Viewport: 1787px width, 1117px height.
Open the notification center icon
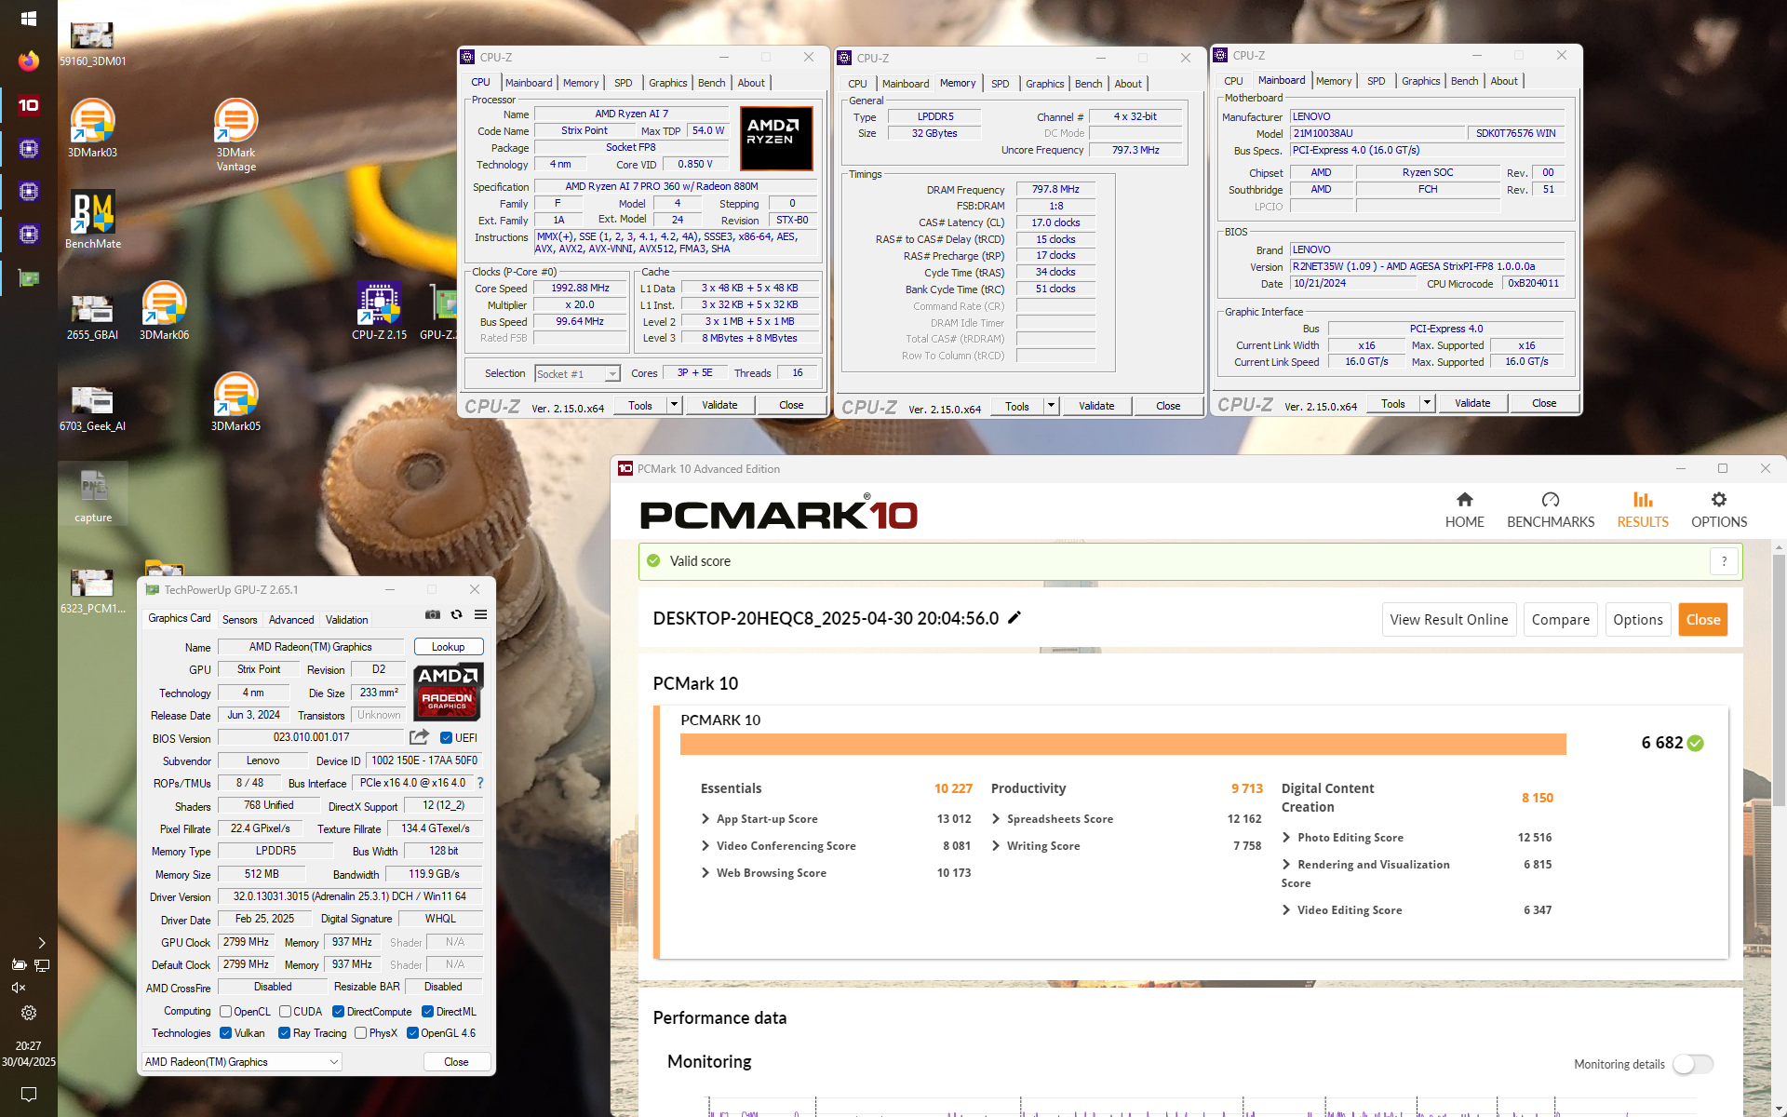pos(28,1094)
